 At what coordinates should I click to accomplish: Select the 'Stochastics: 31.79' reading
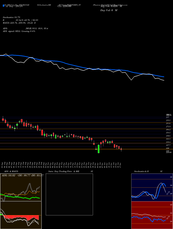(x=11, y=17)
